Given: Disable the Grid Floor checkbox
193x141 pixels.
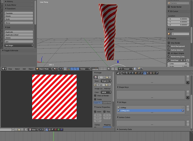Looking at the screenshot, I should pyautogui.click(x=169, y=60).
